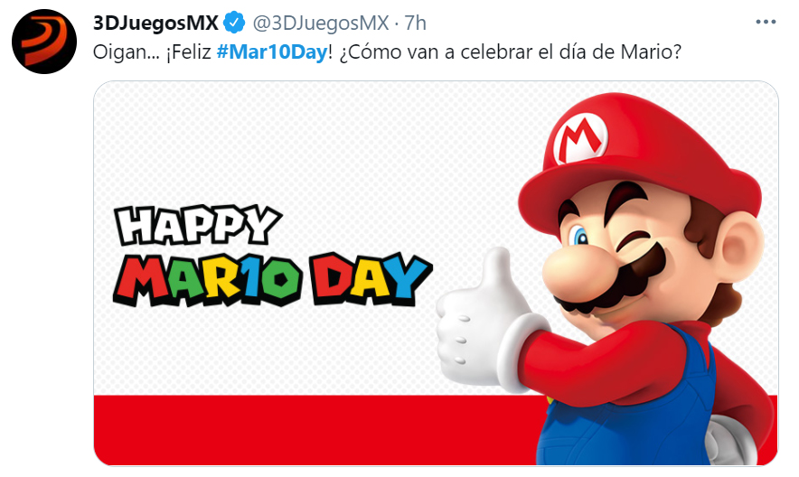Click the M emblem on Mario's cap
Viewport: 799px width, 477px height.
580,139
